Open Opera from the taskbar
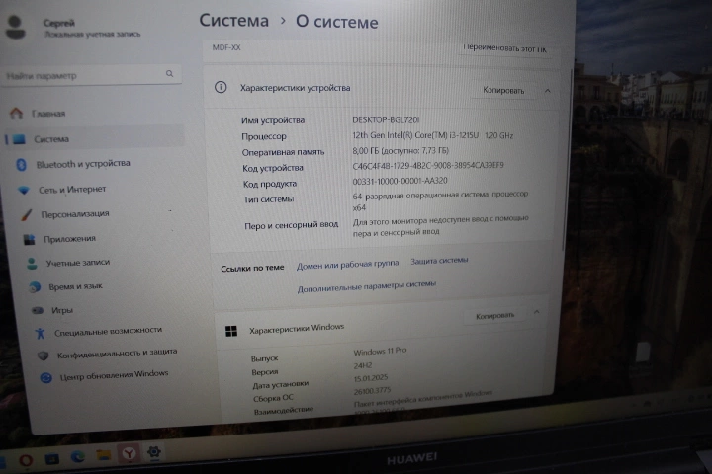 [x=26, y=460]
